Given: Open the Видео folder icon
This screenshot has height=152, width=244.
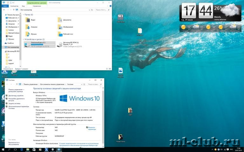Looking at the screenshot, I should (28, 20).
